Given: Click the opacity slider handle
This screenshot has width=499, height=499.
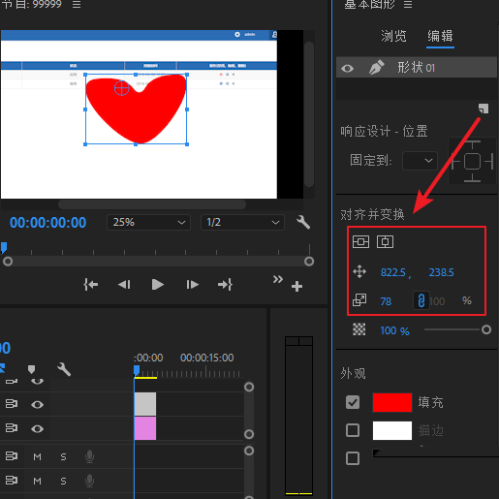Looking at the screenshot, I should click(x=486, y=329).
